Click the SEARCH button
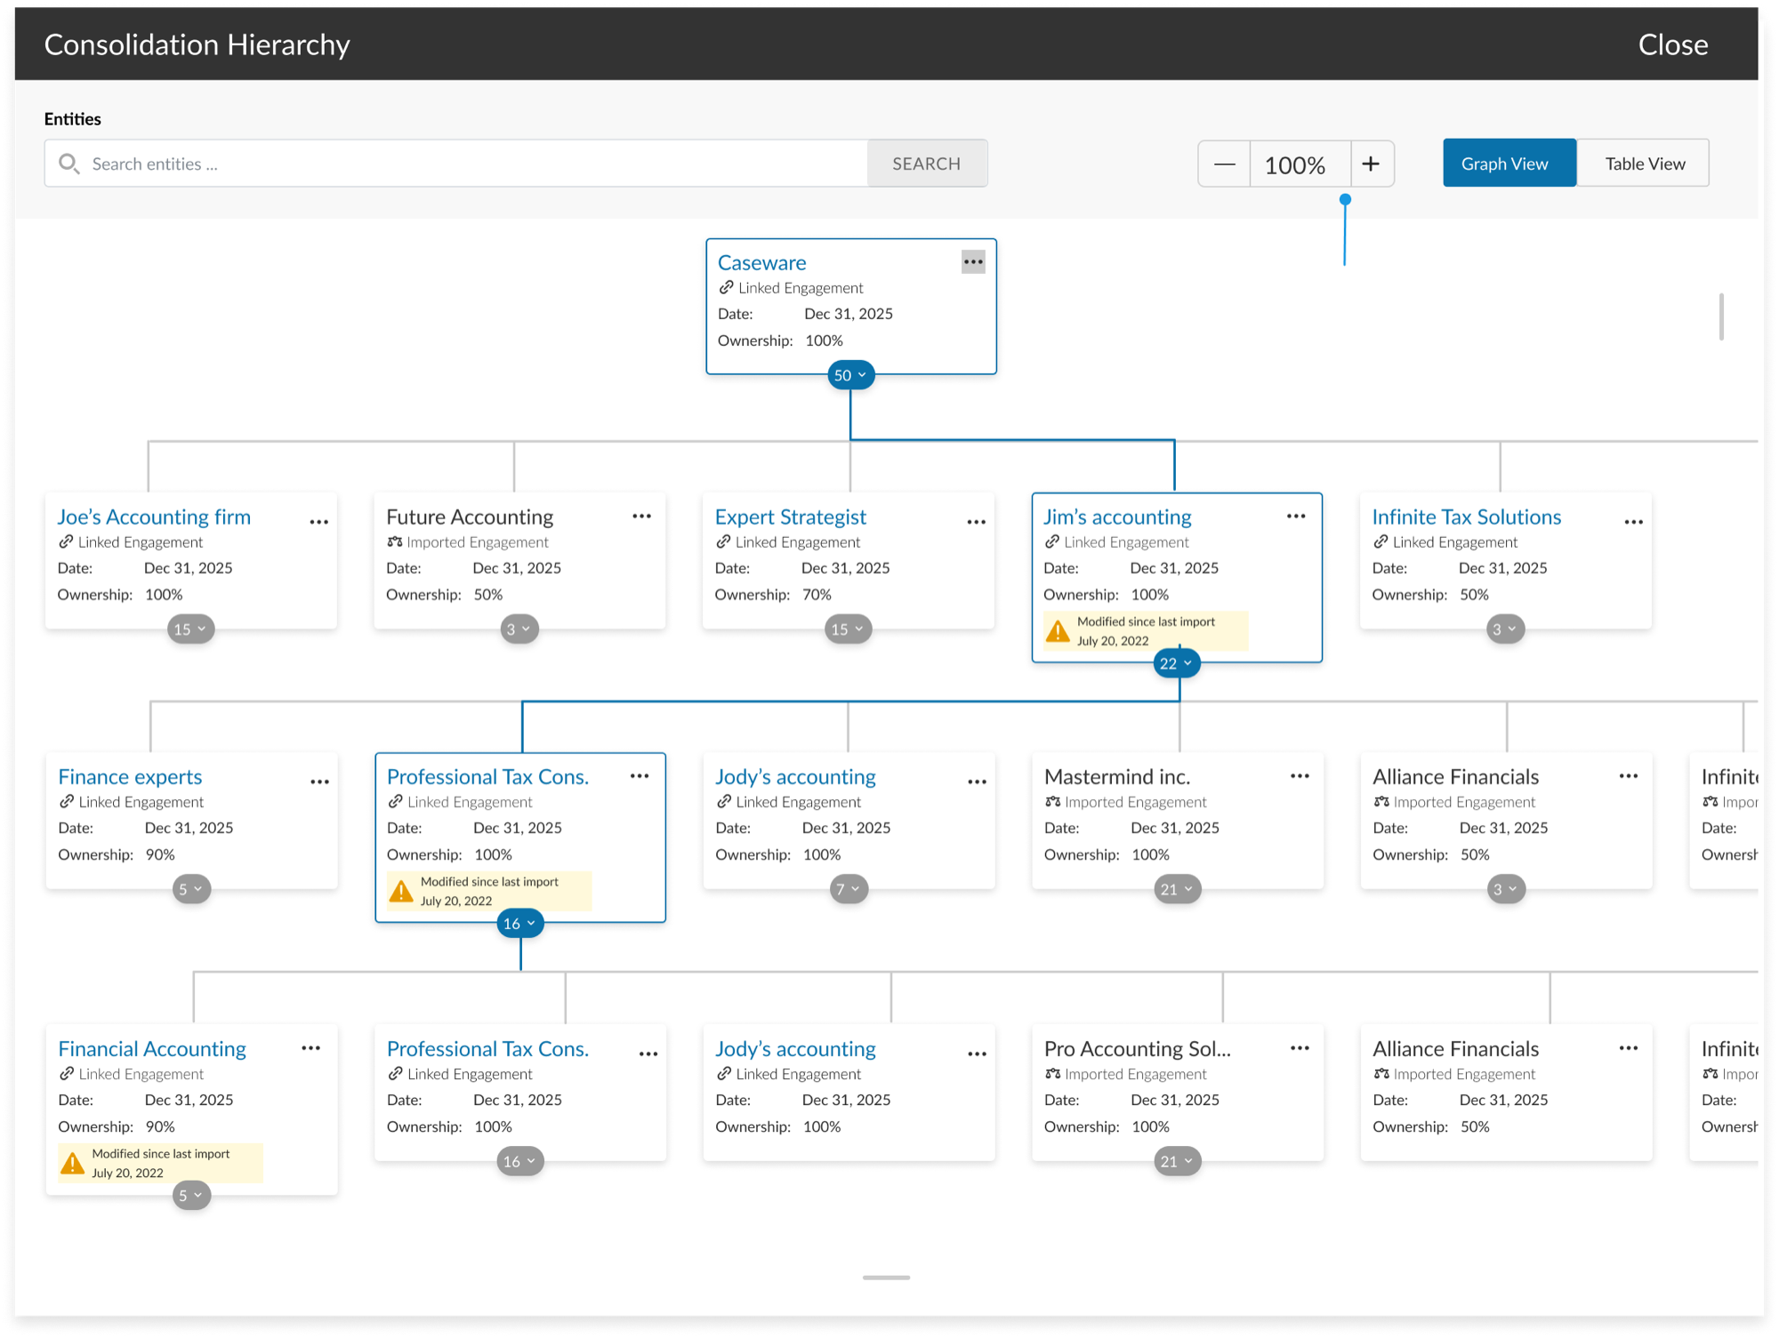 [927, 164]
